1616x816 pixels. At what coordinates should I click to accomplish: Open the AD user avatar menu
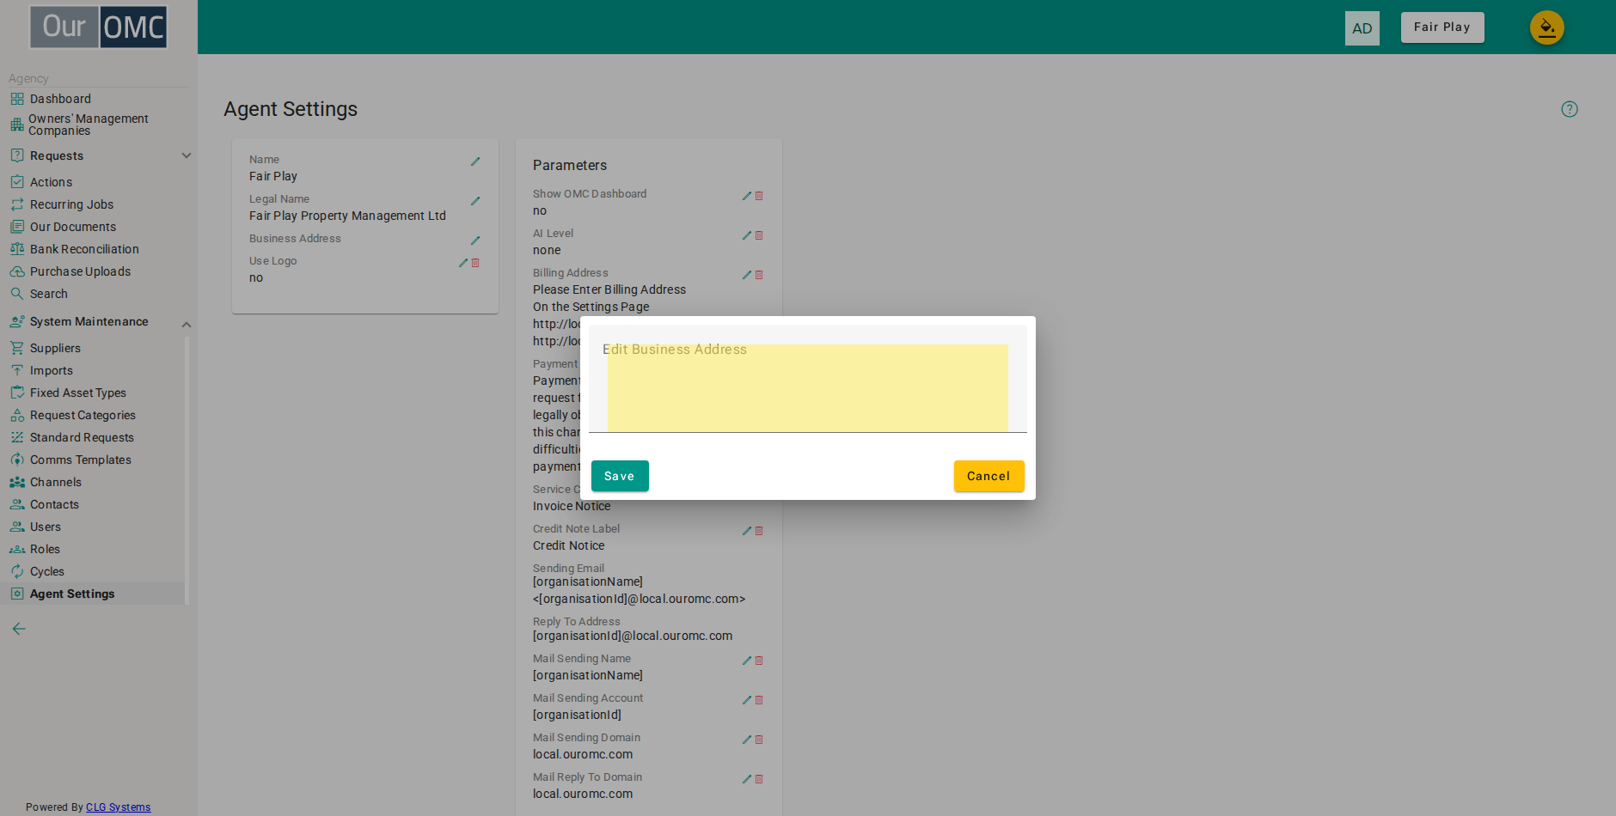pyautogui.click(x=1362, y=28)
